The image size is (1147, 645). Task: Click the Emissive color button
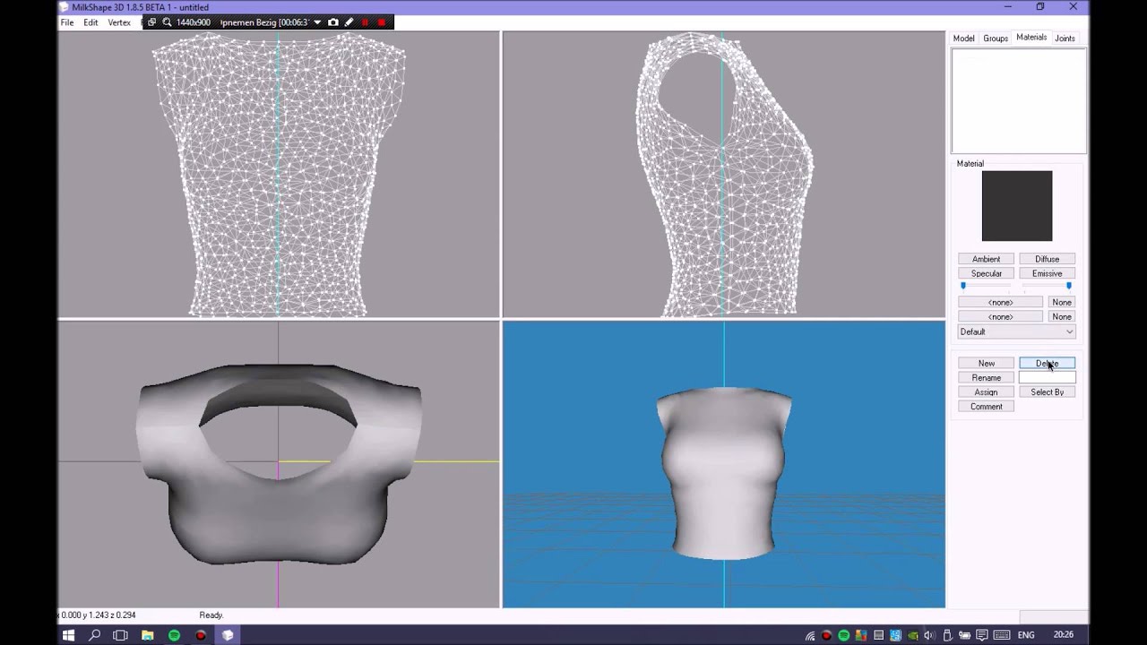1047,273
